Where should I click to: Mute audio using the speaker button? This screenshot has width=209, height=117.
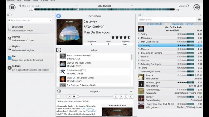point(197,7)
